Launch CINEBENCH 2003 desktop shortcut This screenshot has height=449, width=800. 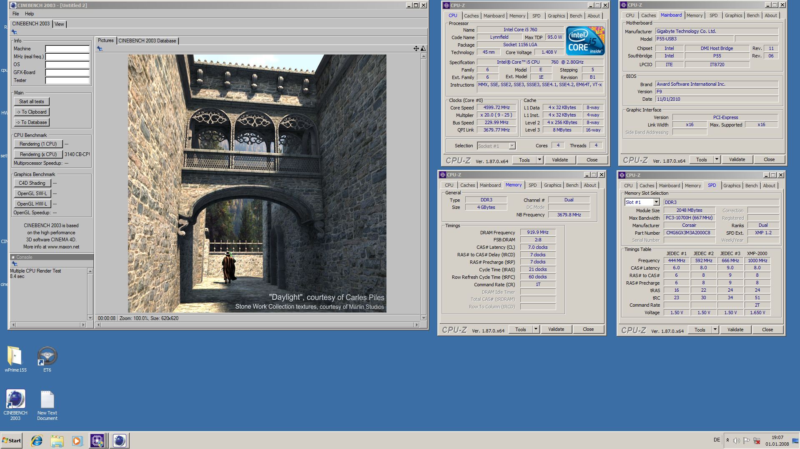pos(15,404)
